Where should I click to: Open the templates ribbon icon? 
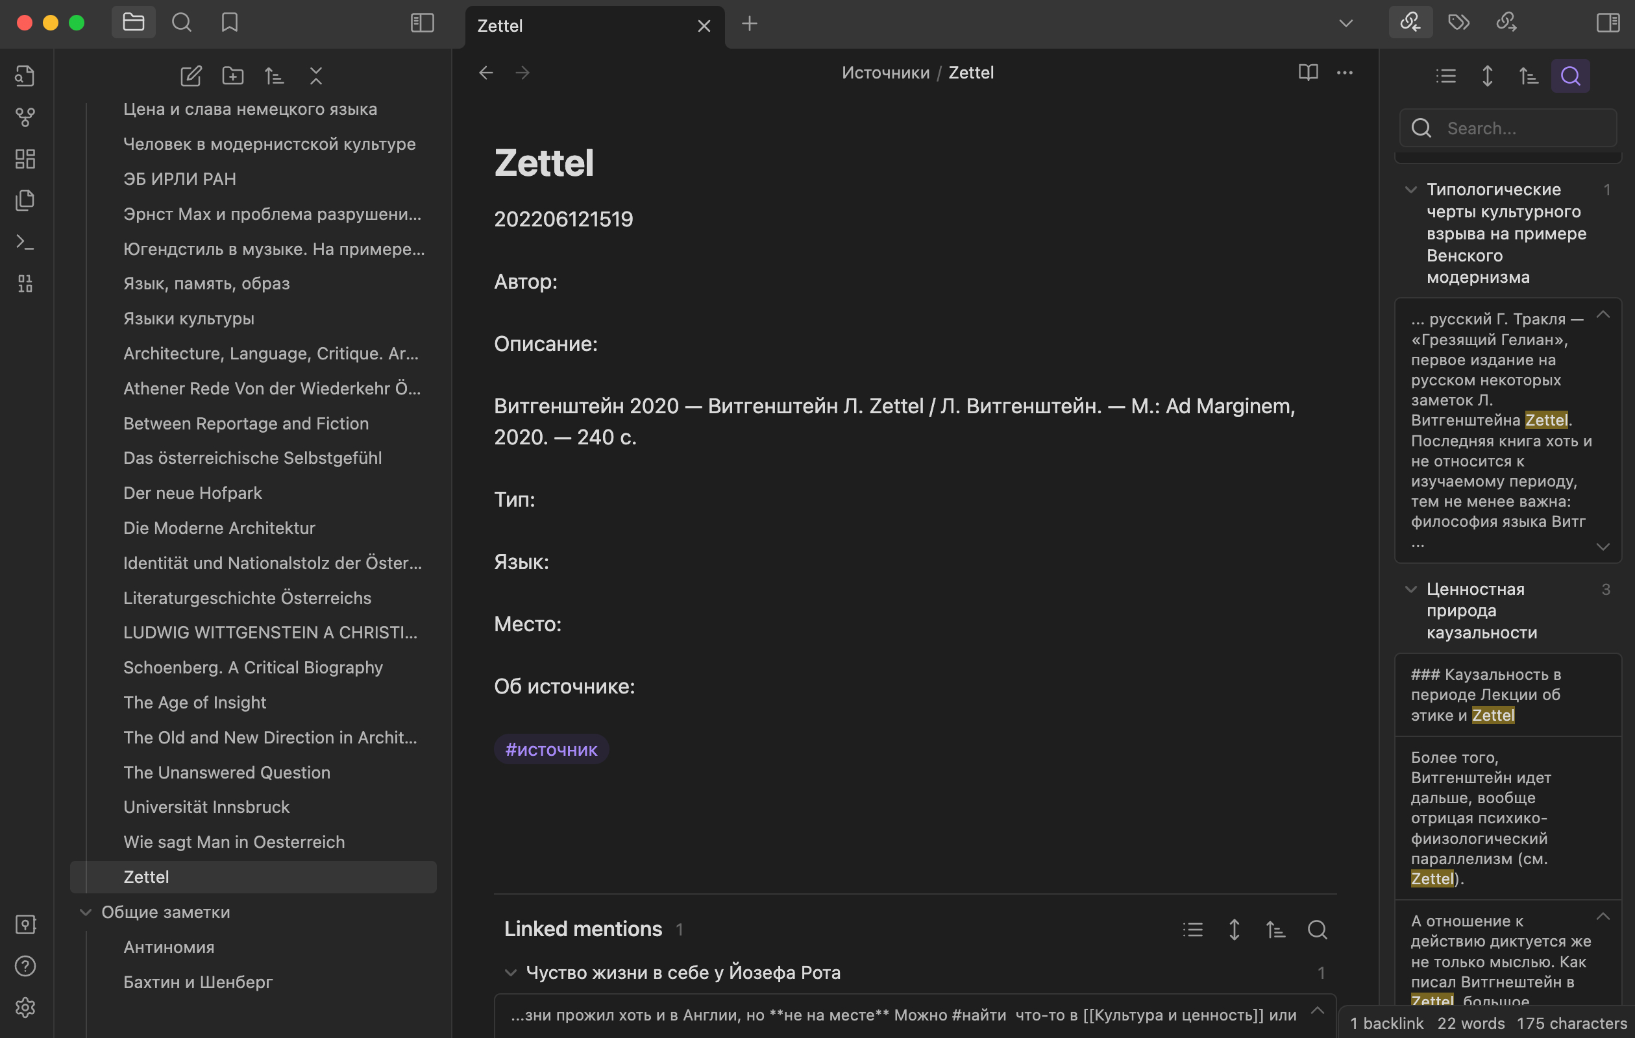tap(25, 200)
